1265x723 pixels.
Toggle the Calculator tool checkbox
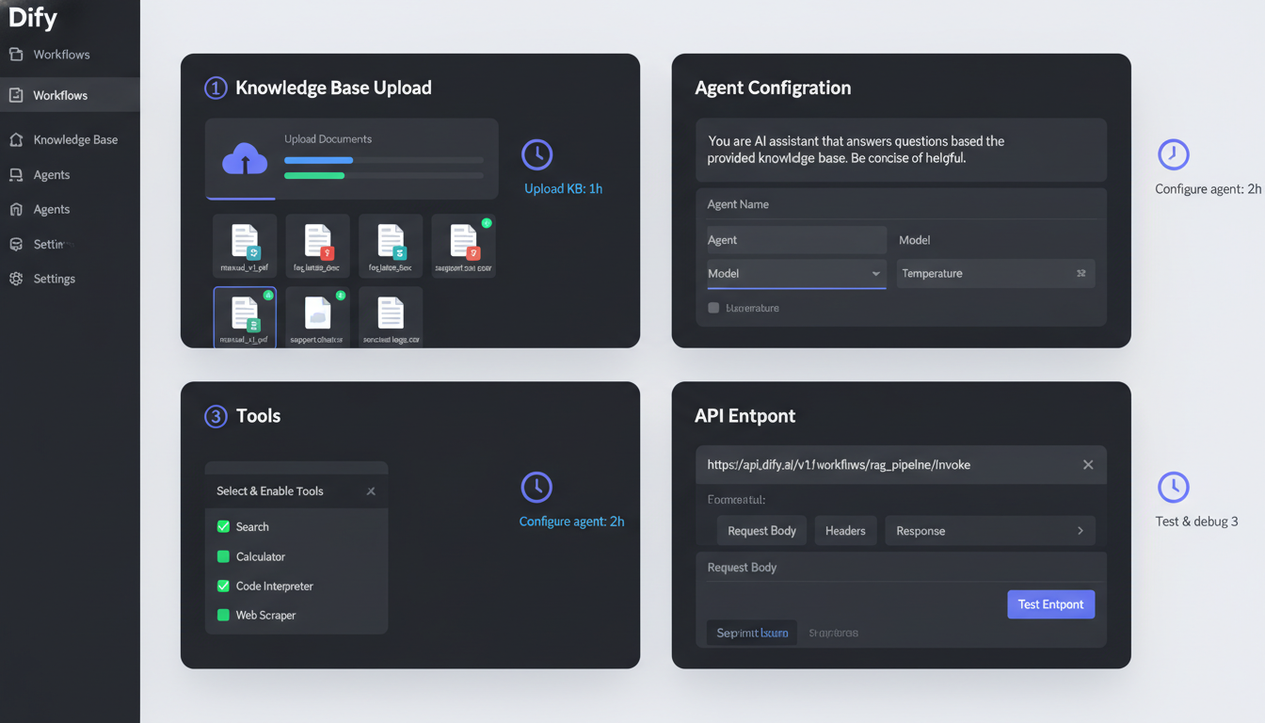[222, 556]
